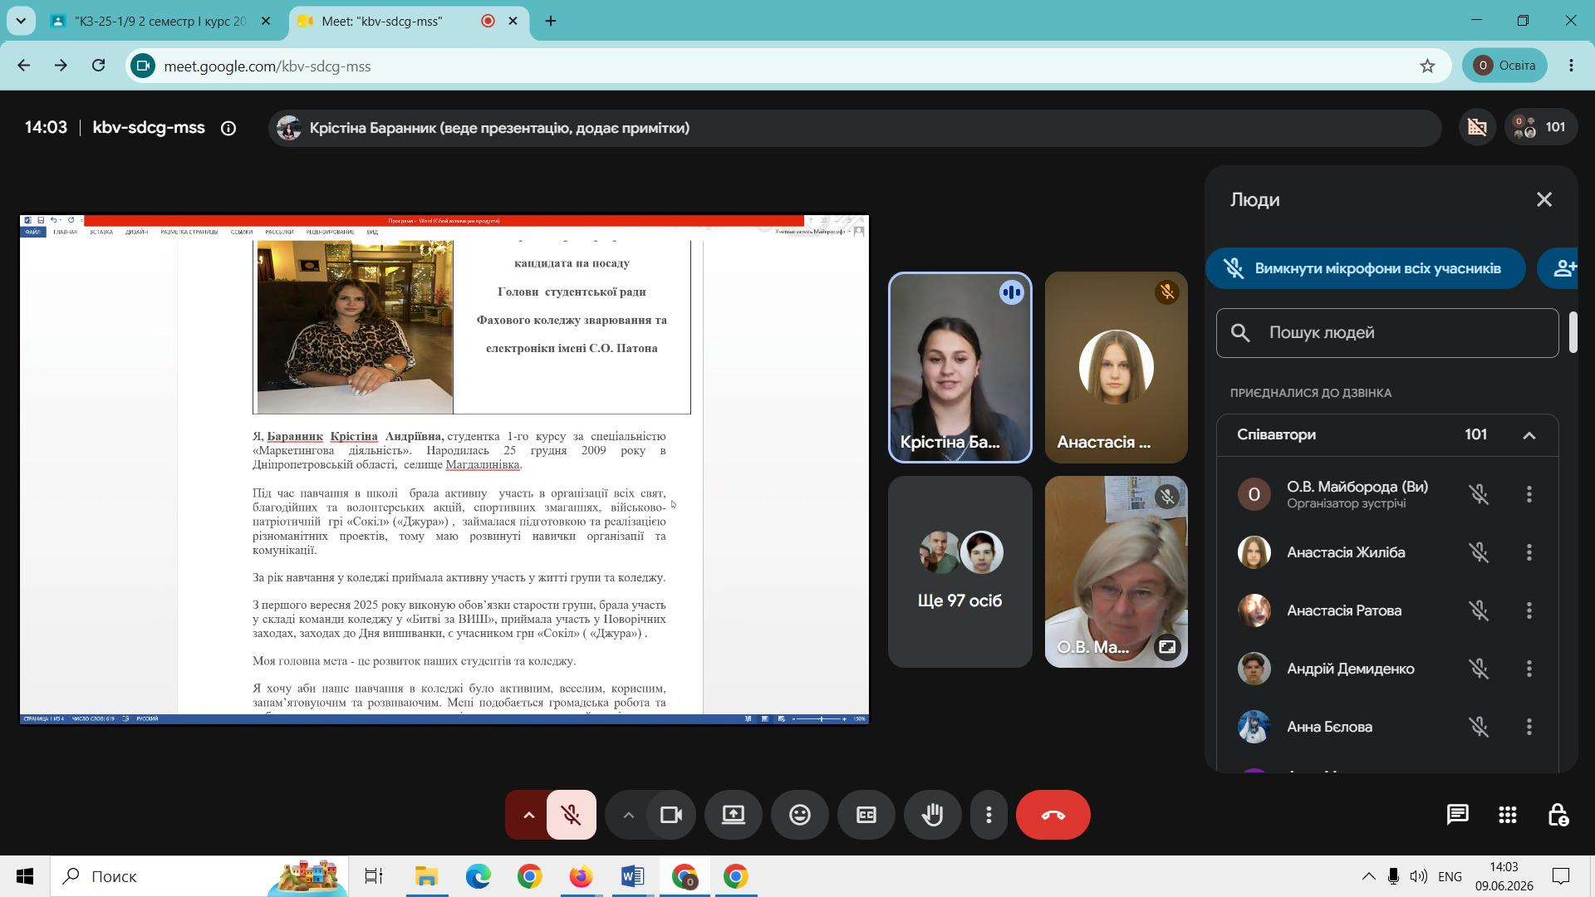This screenshot has width=1595, height=897.
Task: Open the activities grid icon
Action: (1508, 815)
